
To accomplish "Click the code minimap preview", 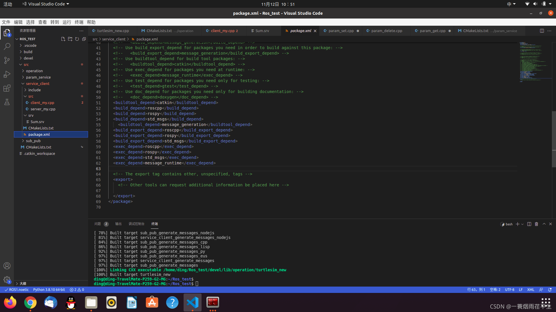I will click(534, 62).
